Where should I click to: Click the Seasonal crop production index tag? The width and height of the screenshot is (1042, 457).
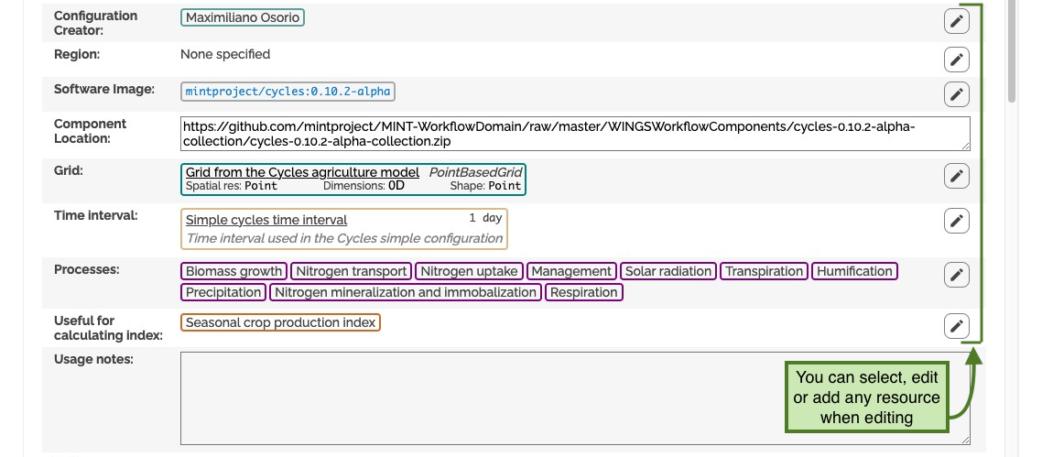[280, 322]
